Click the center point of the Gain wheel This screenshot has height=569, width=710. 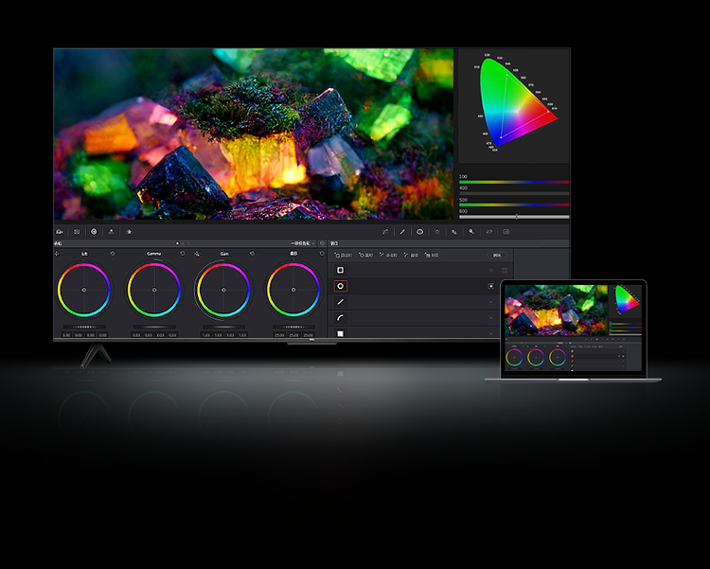pyautogui.click(x=224, y=290)
